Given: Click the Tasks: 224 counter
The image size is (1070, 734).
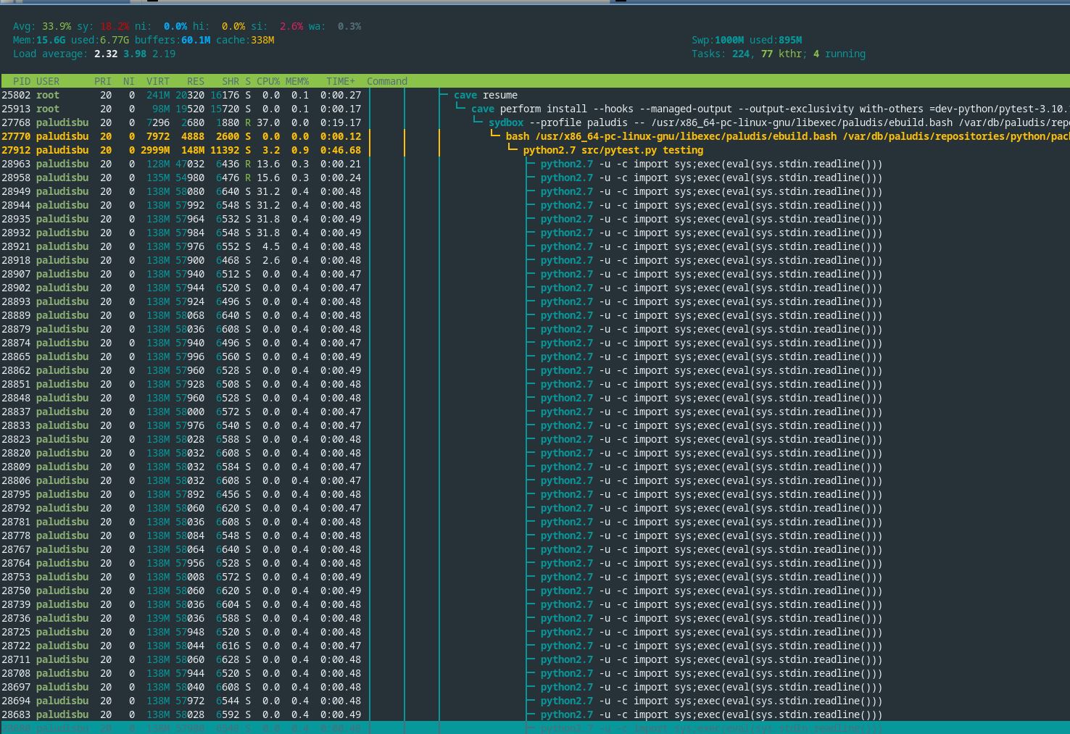Looking at the screenshot, I should point(721,54).
